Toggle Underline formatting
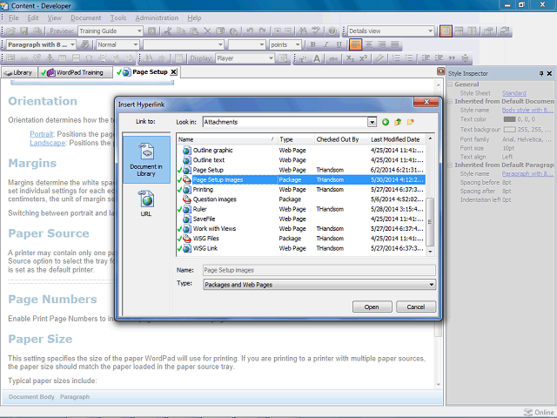This screenshot has width=557, height=418. 339,44
